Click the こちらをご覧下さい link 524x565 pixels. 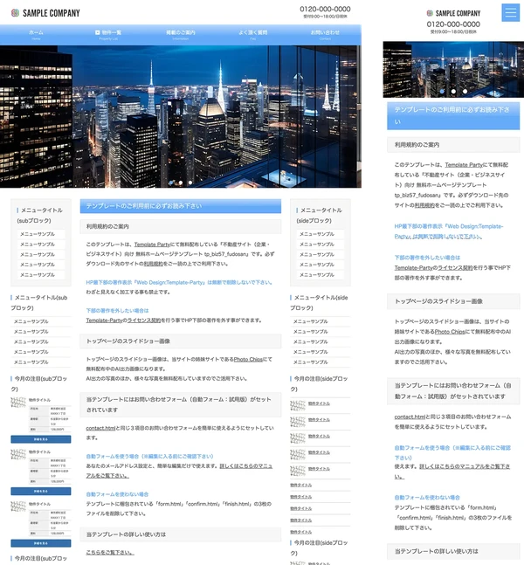[111, 552]
